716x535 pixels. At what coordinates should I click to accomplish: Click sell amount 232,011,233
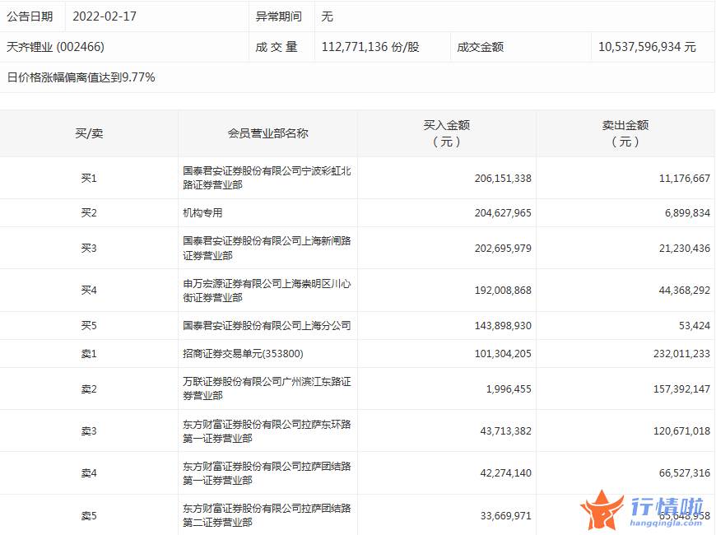point(681,354)
